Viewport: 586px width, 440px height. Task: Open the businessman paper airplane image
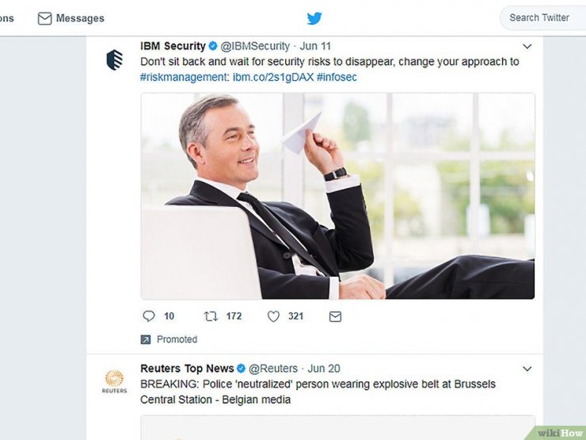click(x=337, y=196)
